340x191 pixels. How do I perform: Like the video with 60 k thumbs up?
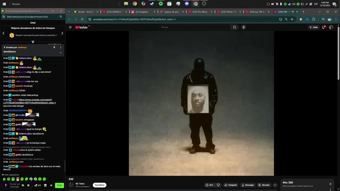pos(209,185)
